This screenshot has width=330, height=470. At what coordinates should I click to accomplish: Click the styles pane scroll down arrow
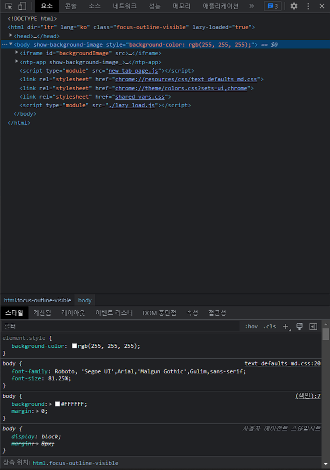coord(326,464)
